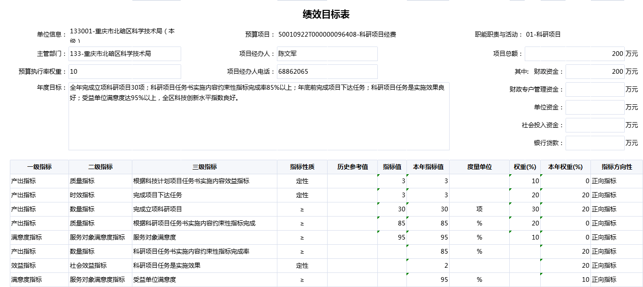The width and height of the screenshot is (643, 287).
Task: Select the 职能职责与活动 value 01-科研项目
Action: pos(543,34)
